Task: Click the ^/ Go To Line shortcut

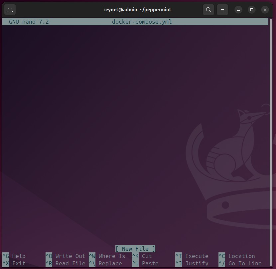Action: click(240, 263)
